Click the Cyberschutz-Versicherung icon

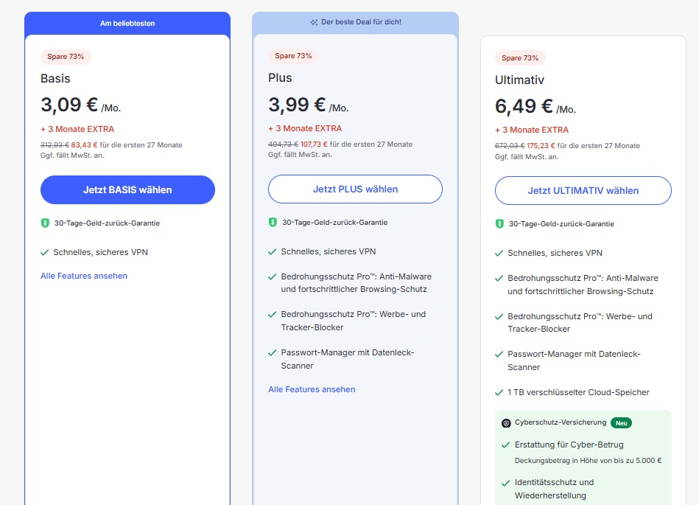pos(506,423)
